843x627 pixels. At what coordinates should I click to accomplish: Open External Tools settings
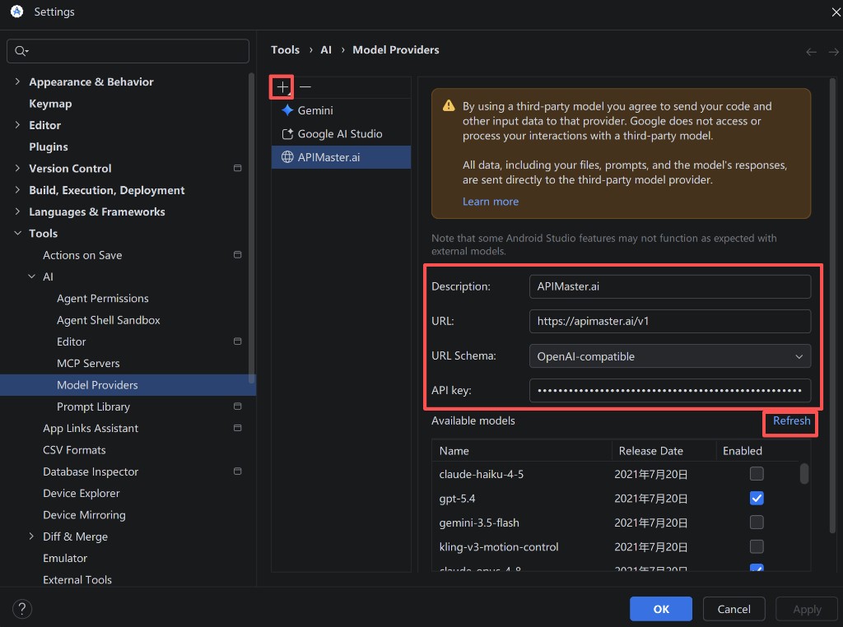[77, 580]
